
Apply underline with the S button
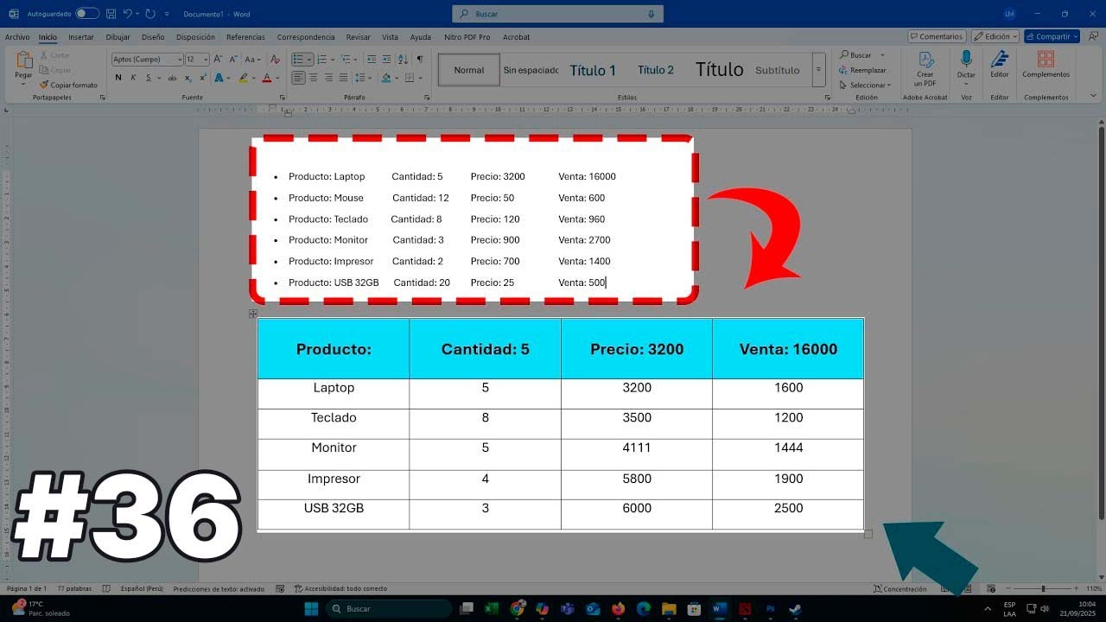[x=148, y=78]
